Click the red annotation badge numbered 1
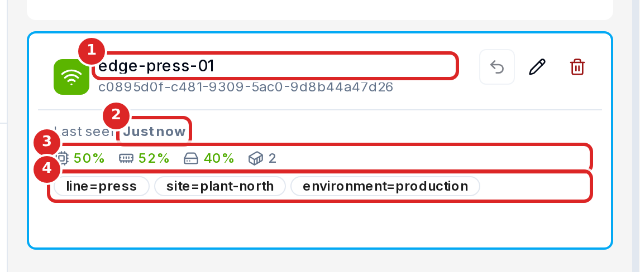The width and height of the screenshot is (640, 272). [x=92, y=51]
